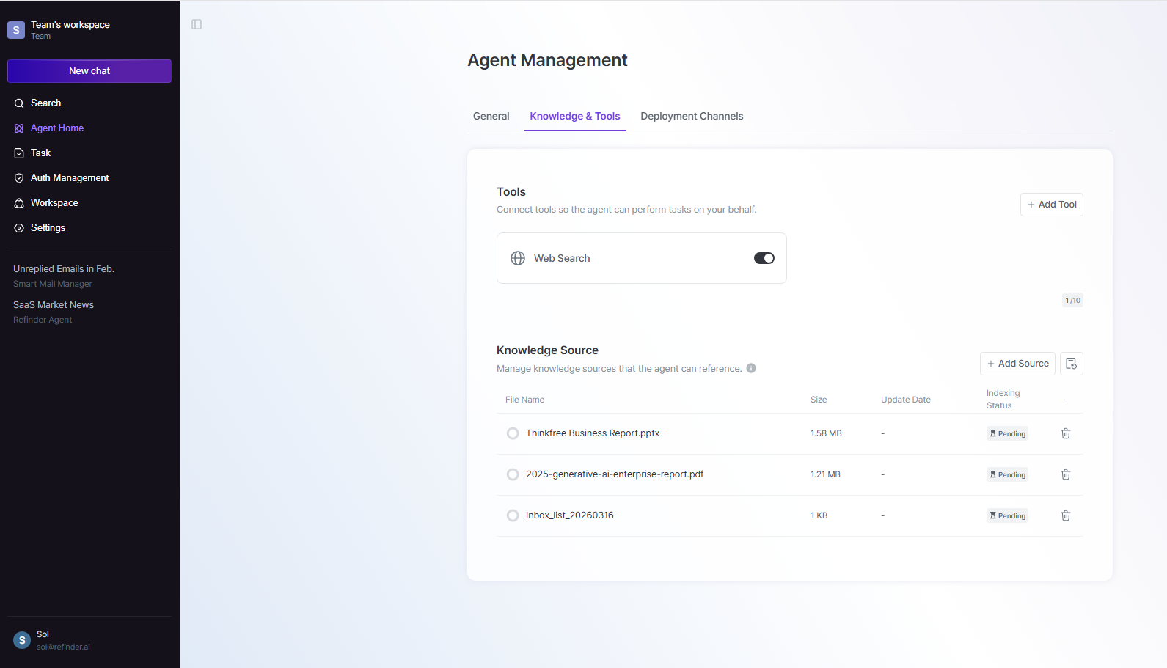Click the info icon beside knowledge description

751,368
